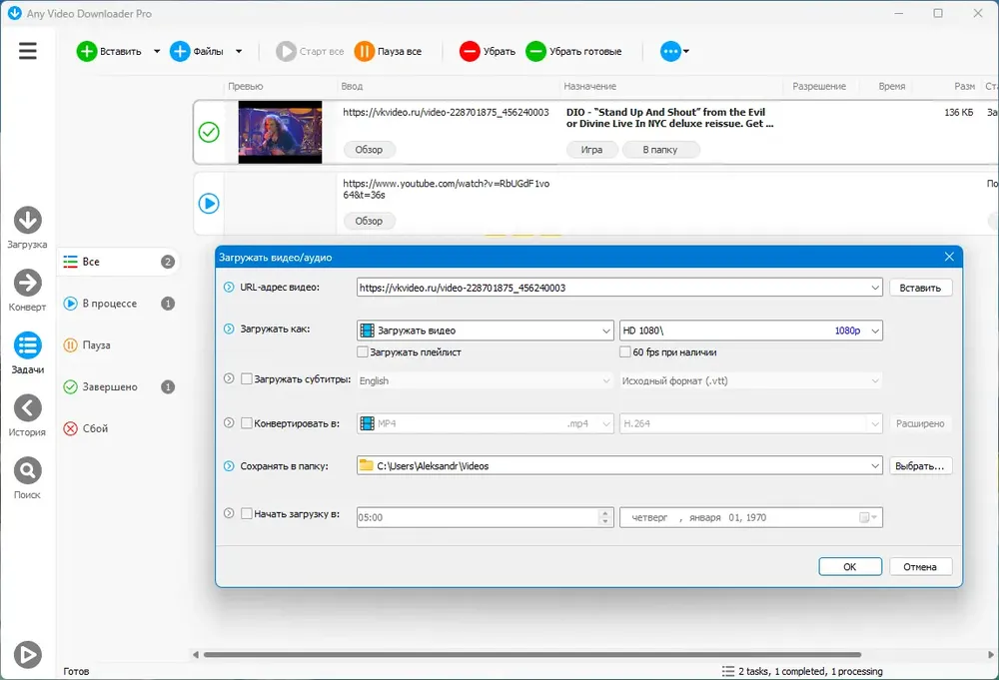The image size is (999, 680).
Task: Open the date picker calendar dropdown
Action: pyautogui.click(x=868, y=517)
